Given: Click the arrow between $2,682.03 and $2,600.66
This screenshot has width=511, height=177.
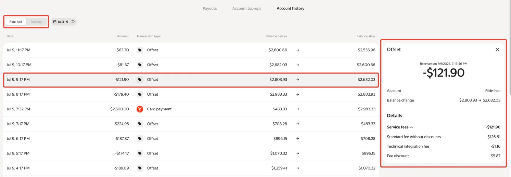Looking at the screenshot, I should coord(297,65).
